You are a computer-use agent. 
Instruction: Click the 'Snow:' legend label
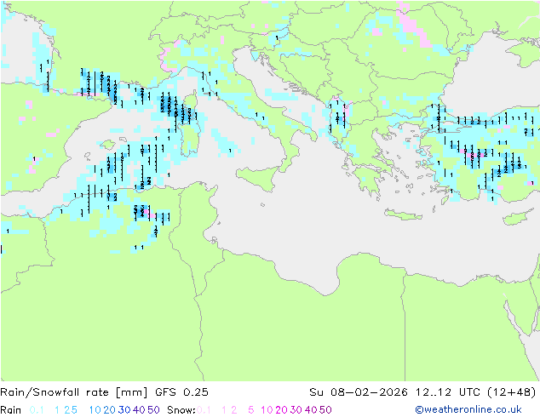pyautogui.click(x=181, y=410)
